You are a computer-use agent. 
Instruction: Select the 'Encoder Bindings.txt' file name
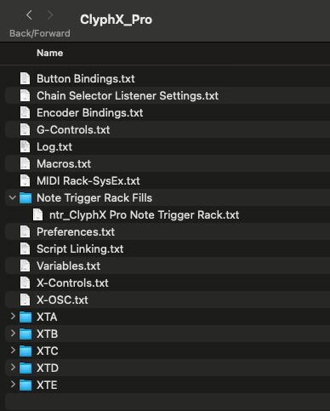point(90,113)
